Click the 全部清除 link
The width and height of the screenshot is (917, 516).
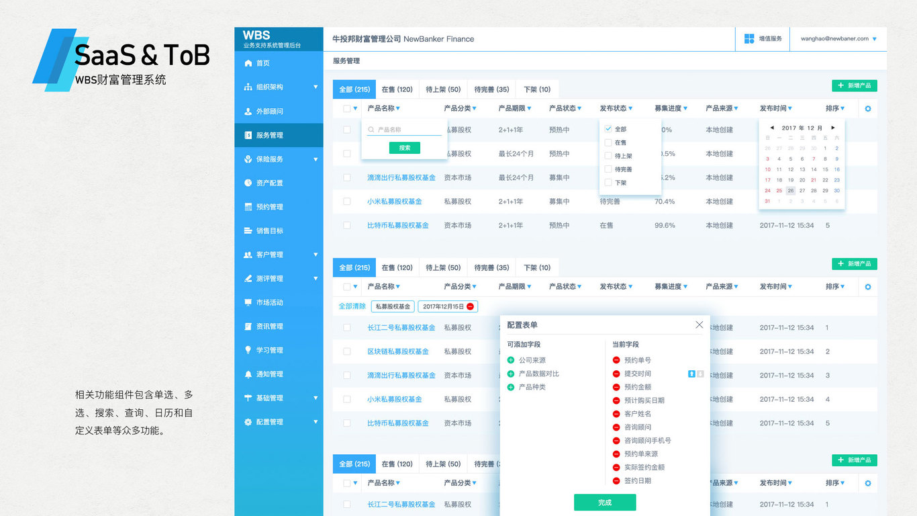tap(352, 306)
